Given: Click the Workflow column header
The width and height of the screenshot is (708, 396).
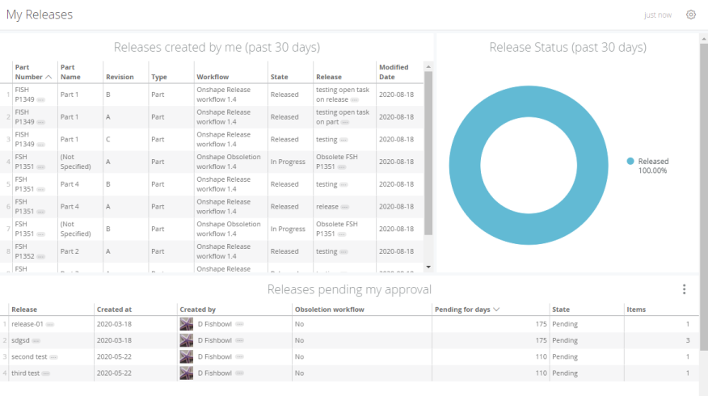Looking at the screenshot, I should coord(213,78).
